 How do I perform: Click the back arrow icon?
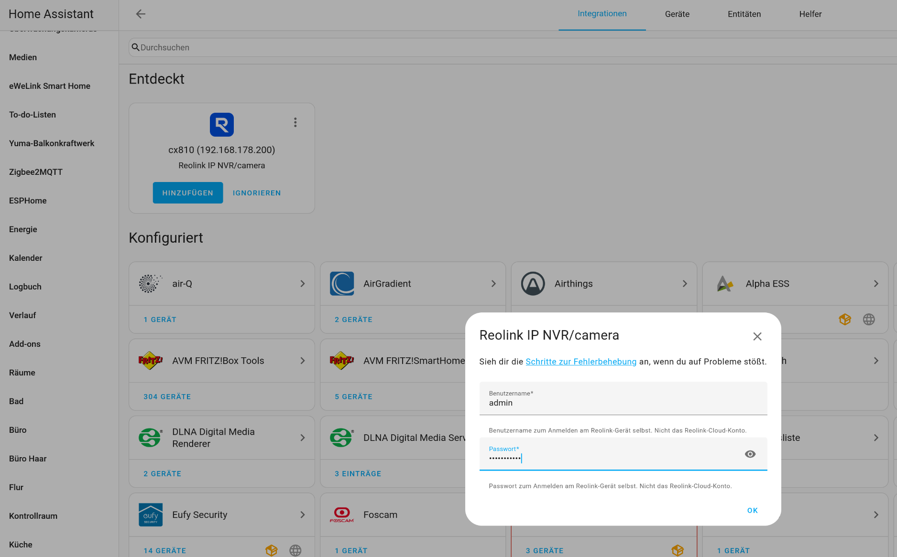point(141,14)
